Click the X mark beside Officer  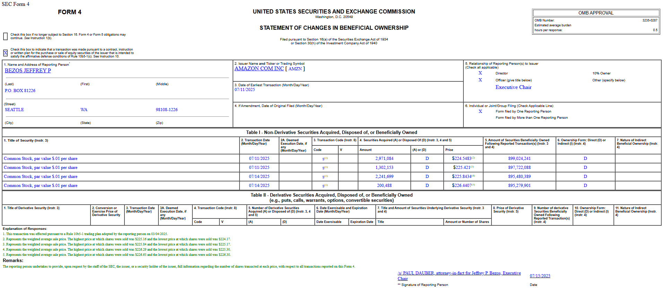pyautogui.click(x=480, y=80)
